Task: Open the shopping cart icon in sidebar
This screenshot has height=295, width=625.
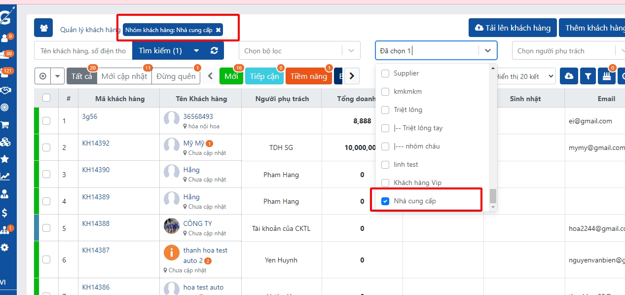Action: (5, 125)
